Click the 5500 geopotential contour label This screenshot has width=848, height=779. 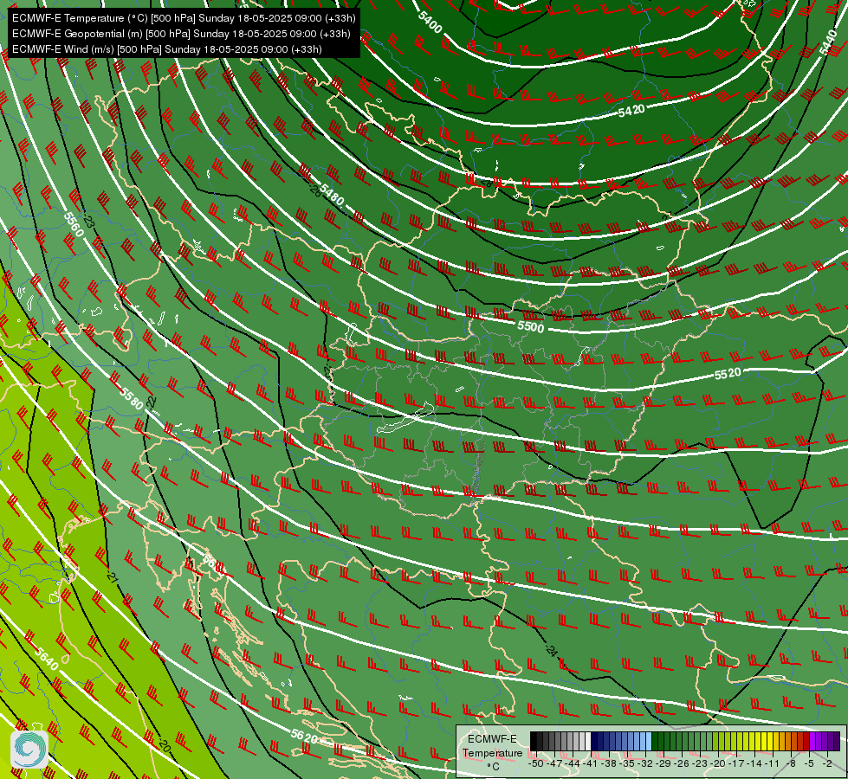(x=530, y=326)
